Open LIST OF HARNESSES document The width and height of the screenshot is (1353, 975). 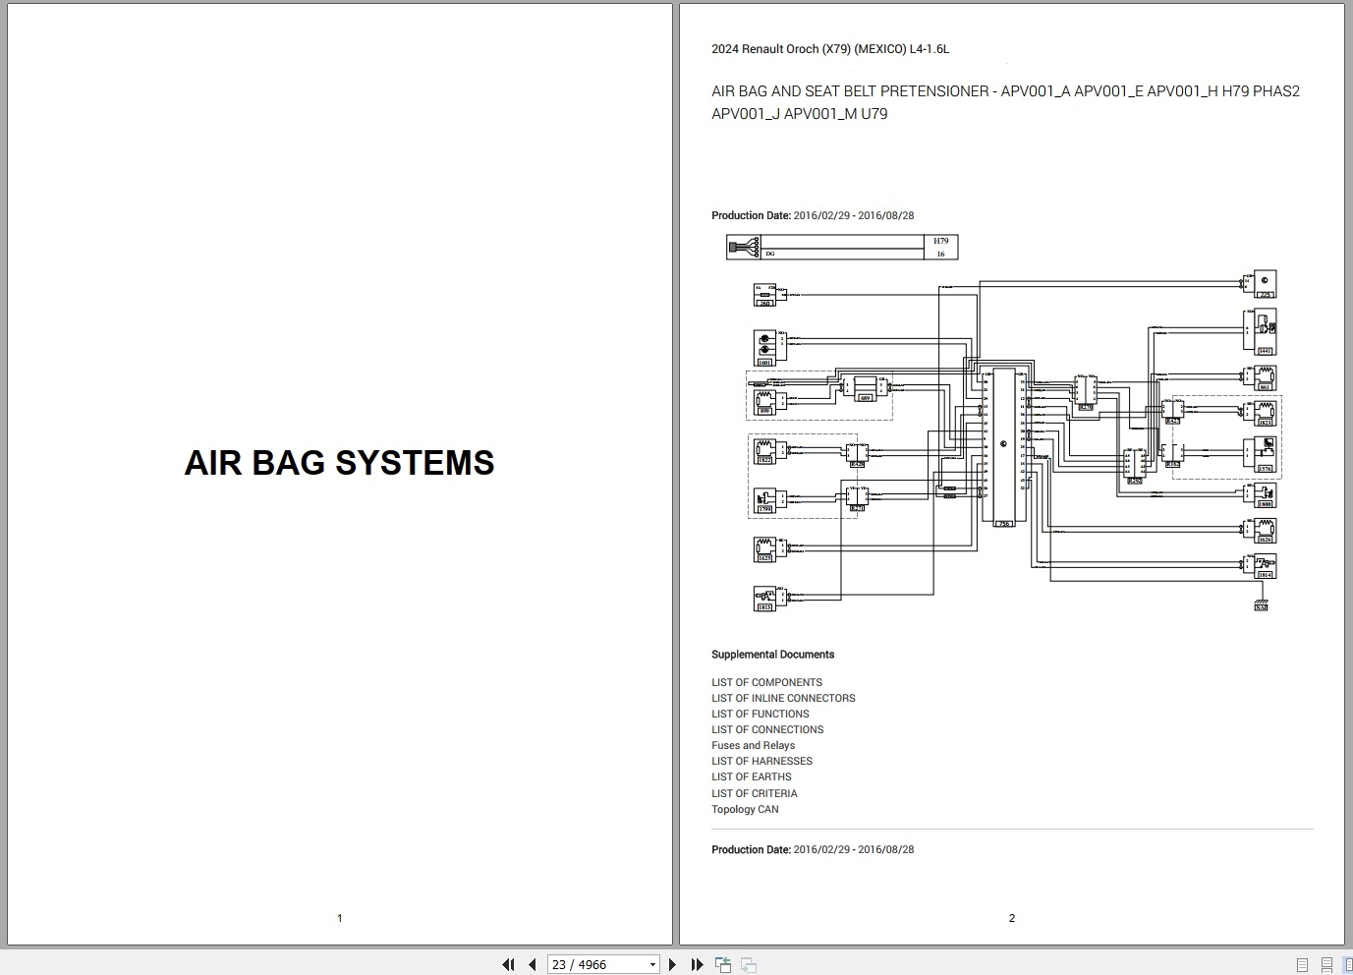[761, 761]
